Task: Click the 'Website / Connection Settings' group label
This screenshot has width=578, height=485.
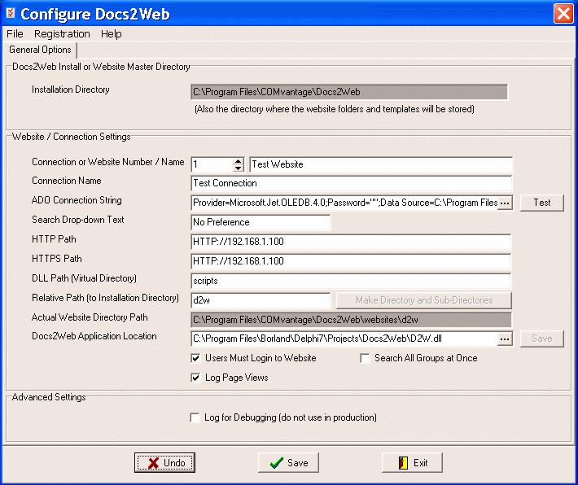Action: [71, 137]
